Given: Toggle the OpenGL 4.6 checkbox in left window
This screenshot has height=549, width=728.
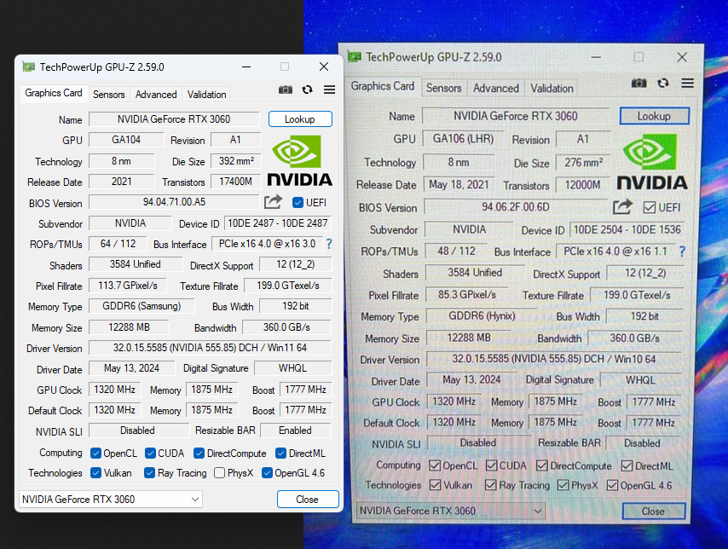Looking at the screenshot, I should (267, 473).
